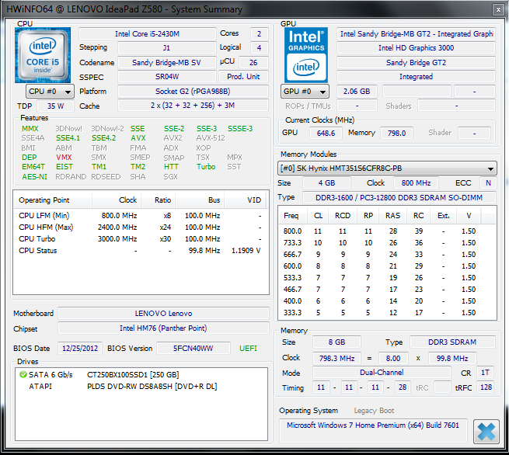Click the Dual-Channel mode field
Viewport: 509px width, 455px height.
[382, 372]
